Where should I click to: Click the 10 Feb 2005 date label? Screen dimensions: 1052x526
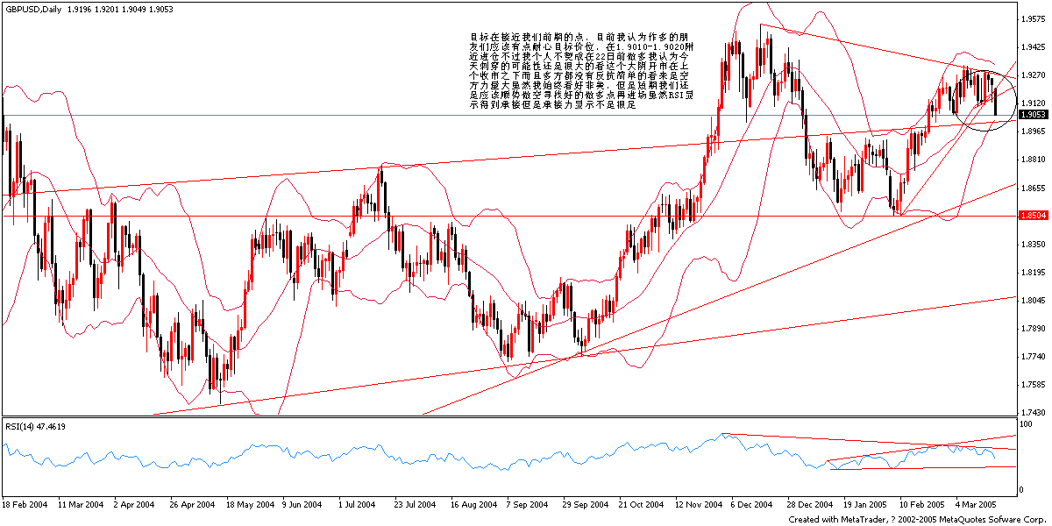click(x=920, y=506)
